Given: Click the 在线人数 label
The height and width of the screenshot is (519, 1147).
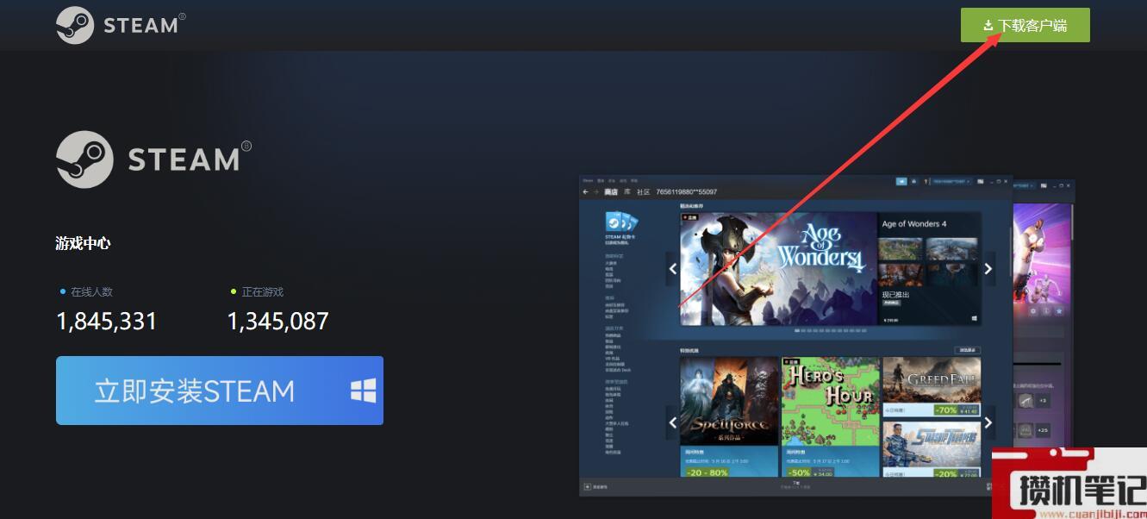Looking at the screenshot, I should [92, 292].
